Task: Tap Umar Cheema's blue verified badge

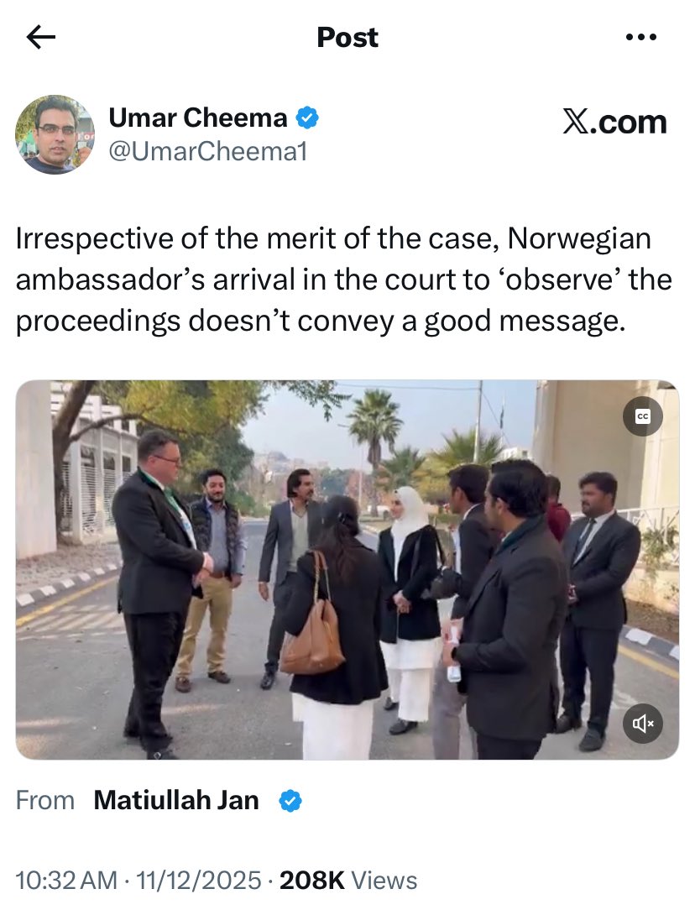Action: coord(307,118)
